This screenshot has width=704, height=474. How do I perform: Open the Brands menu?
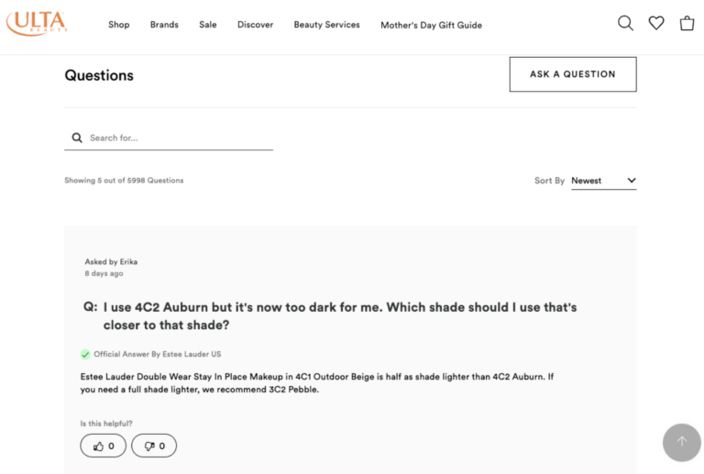click(164, 25)
